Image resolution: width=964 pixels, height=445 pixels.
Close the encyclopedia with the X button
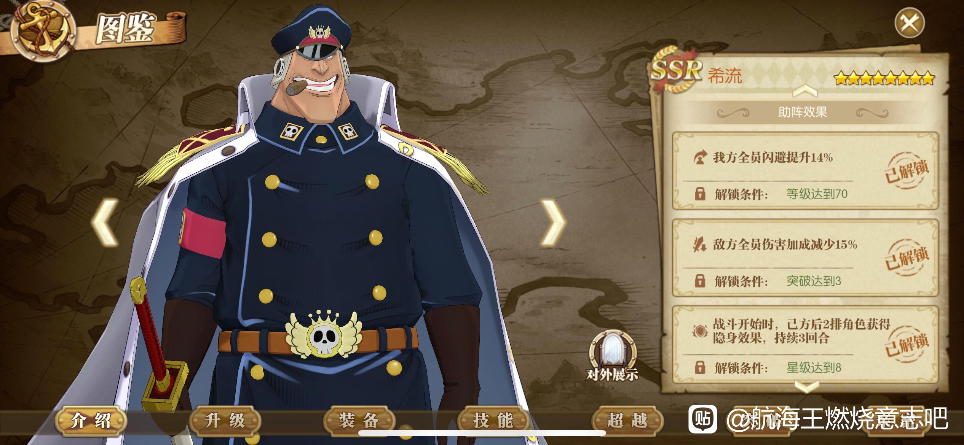point(910,24)
